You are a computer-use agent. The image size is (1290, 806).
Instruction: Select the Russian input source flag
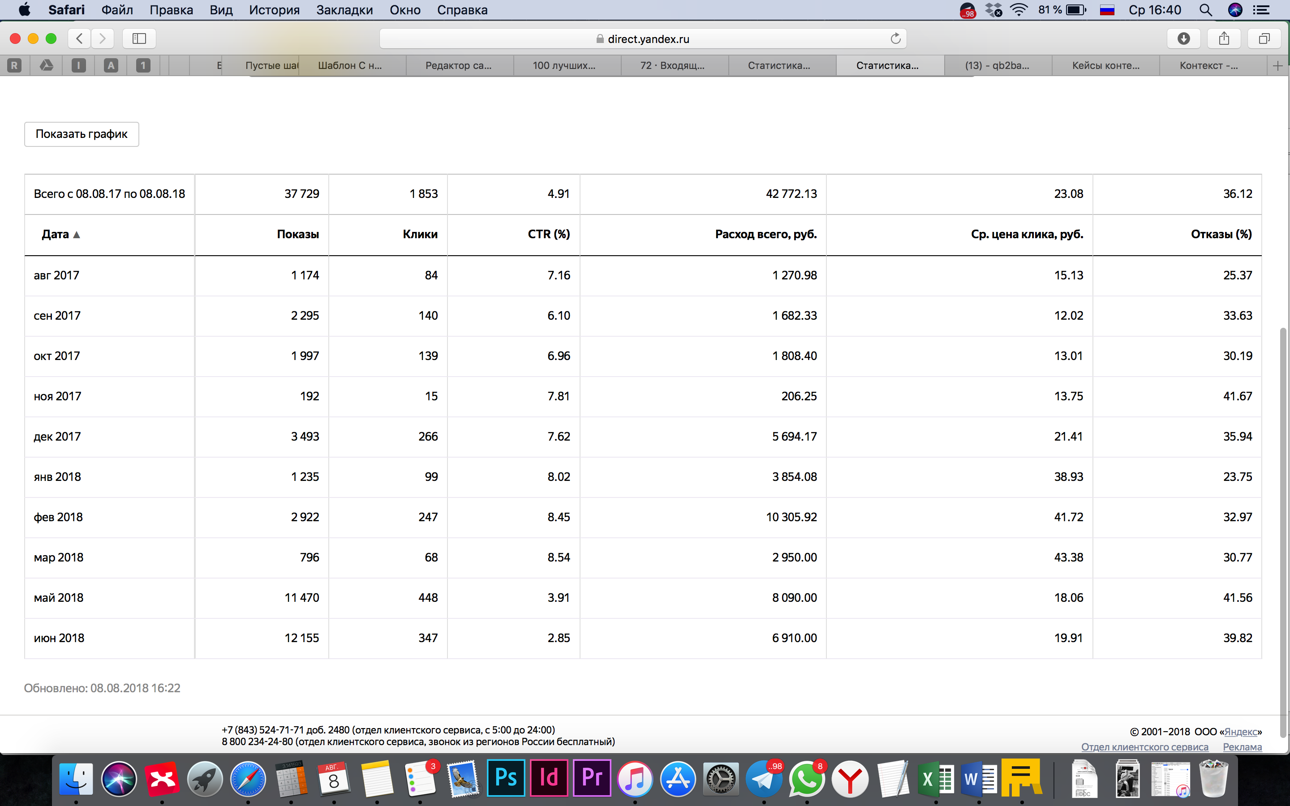pos(1107,10)
